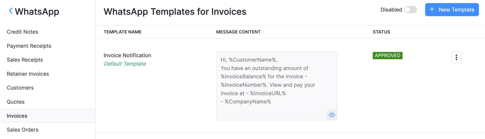485x139 pixels.
Task: Click the STATUS column header
Action: [x=381, y=32]
